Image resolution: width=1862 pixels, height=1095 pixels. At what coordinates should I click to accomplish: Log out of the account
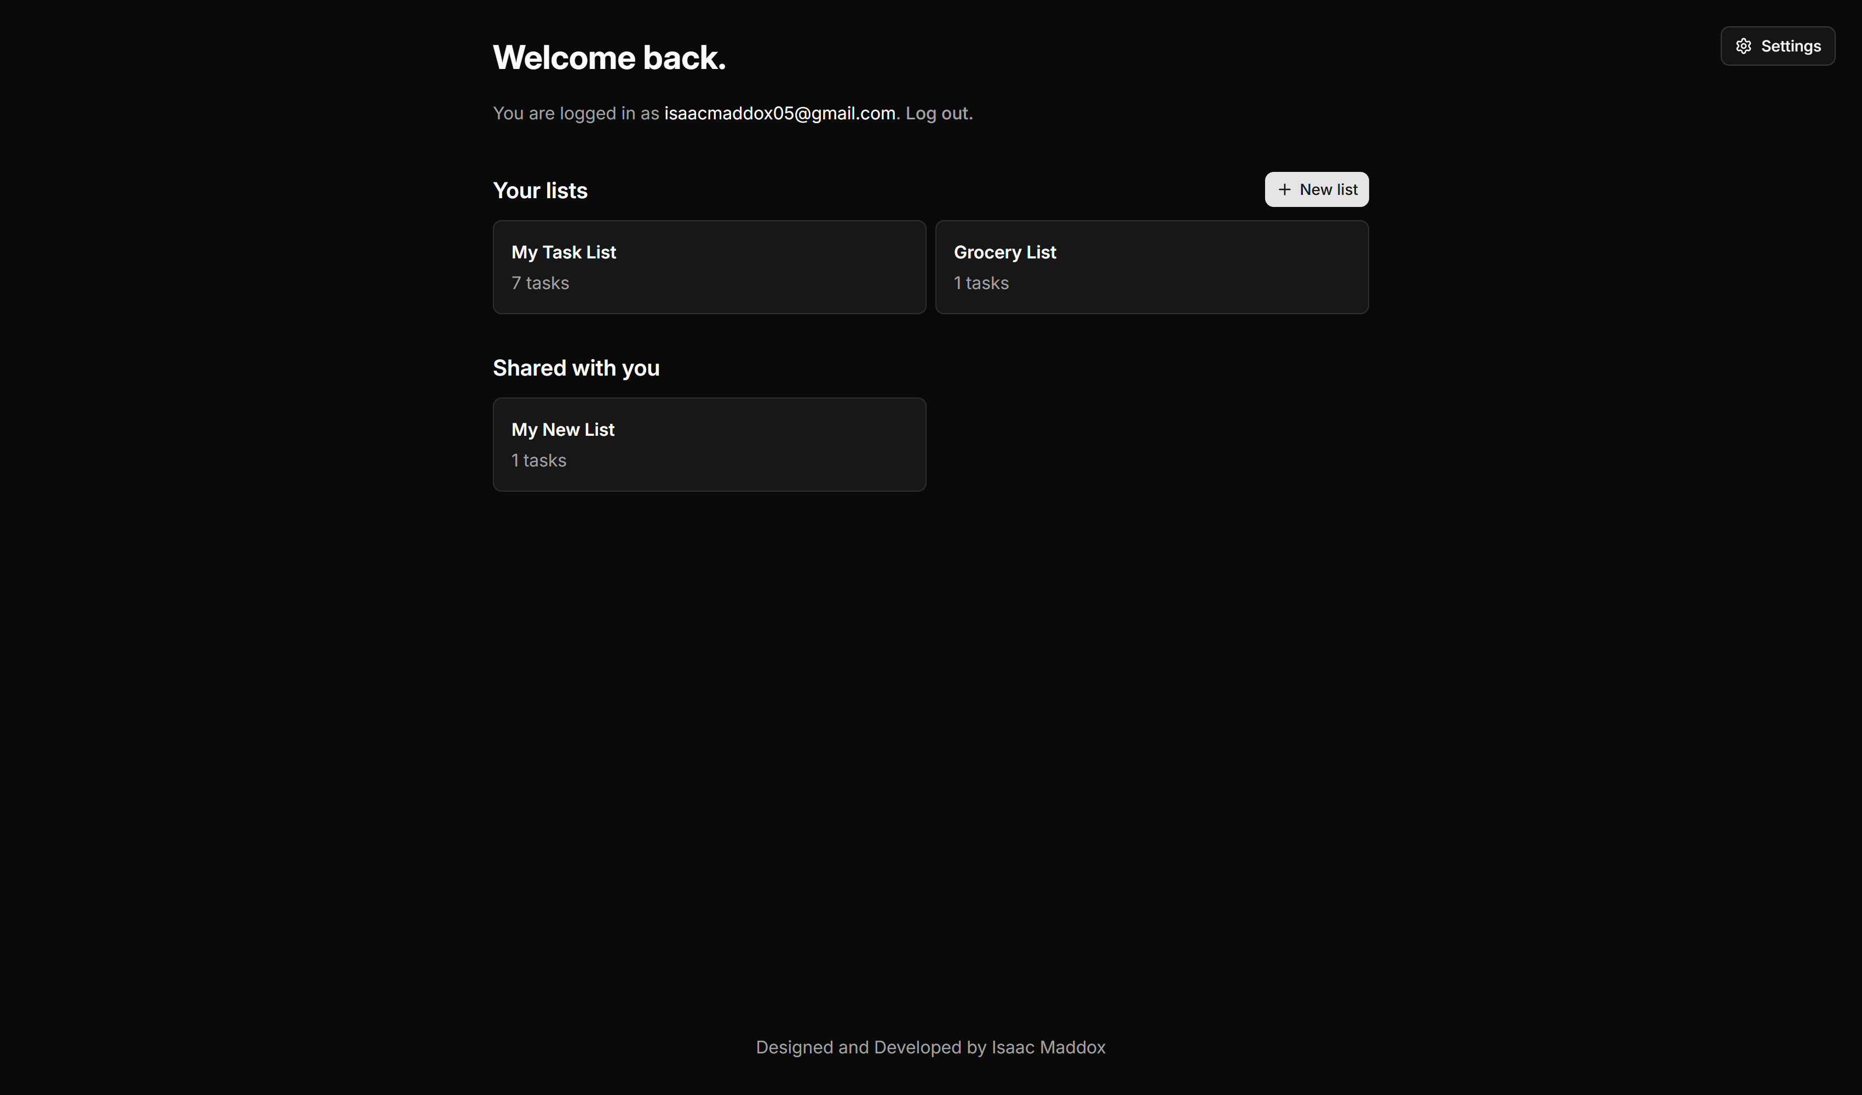[x=937, y=112]
